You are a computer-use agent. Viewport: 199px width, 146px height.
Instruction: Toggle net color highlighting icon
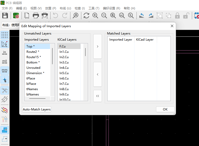[5, 119]
